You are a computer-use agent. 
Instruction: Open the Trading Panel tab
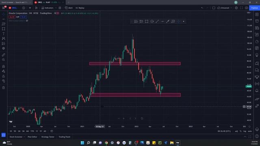coord(65,137)
